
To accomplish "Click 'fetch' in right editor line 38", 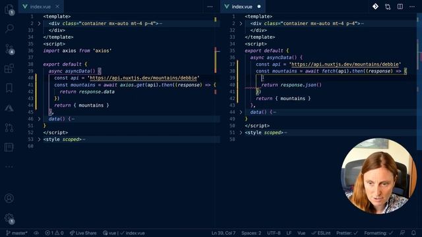I will 328,71.
